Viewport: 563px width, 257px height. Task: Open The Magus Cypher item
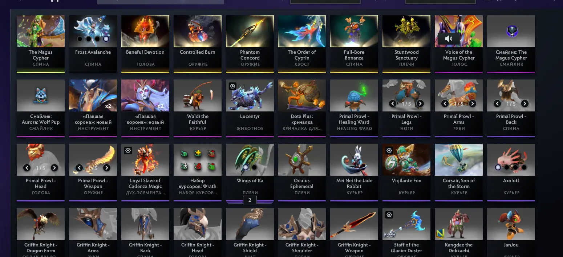point(41,44)
